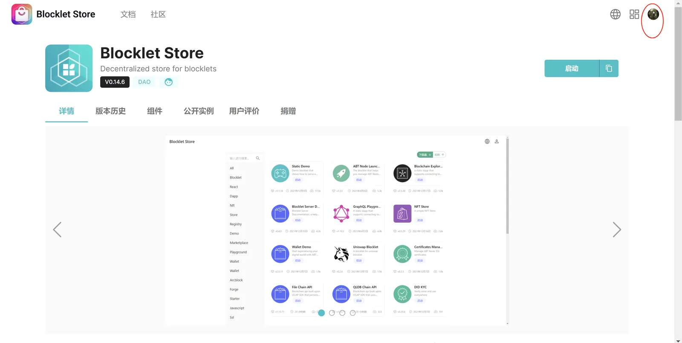
Task: Go to the previous carousel screenshot
Action: 57,230
